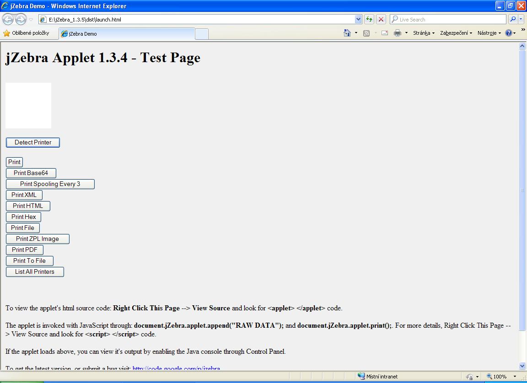The image size is (527, 383).
Task: Click the View Source bold text
Action: tap(211, 308)
